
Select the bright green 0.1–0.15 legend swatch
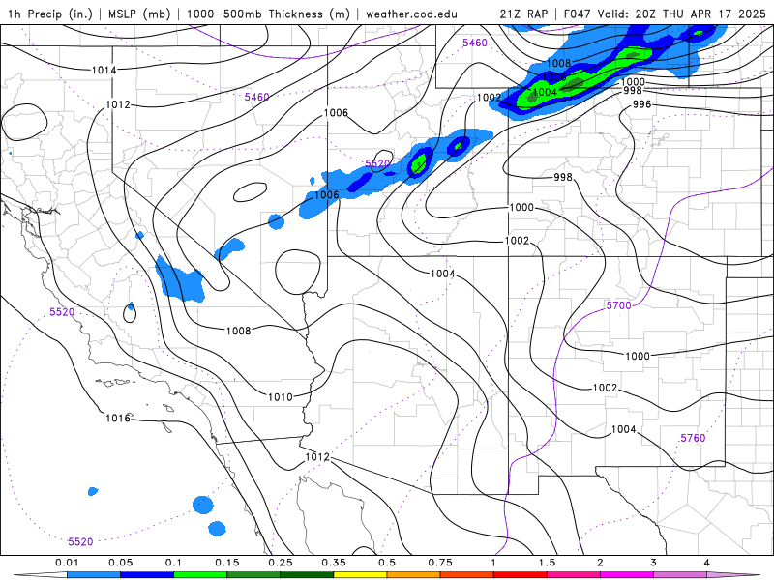200,575
